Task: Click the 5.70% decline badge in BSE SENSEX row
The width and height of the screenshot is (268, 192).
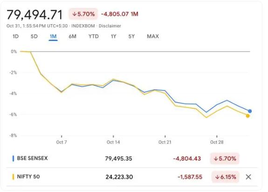Action: click(225, 159)
